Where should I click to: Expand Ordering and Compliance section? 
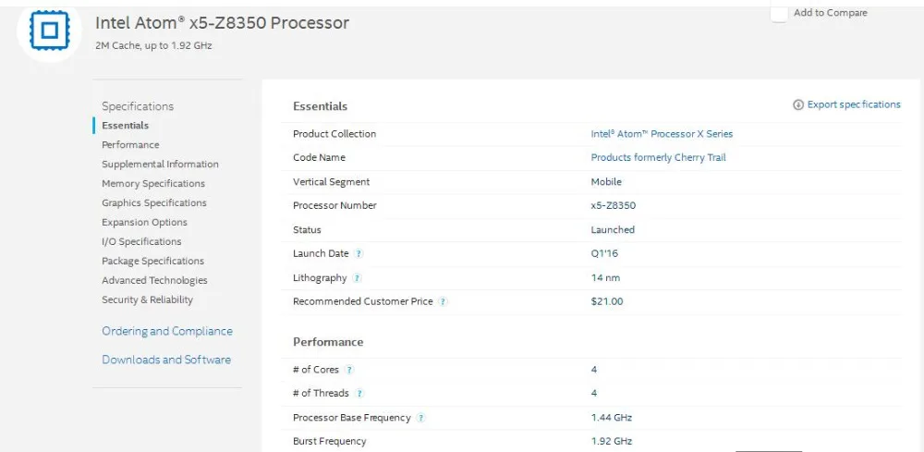pyautogui.click(x=167, y=331)
